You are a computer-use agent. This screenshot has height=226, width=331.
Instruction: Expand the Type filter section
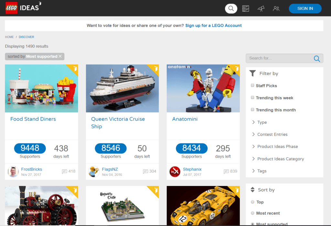[x=262, y=122]
